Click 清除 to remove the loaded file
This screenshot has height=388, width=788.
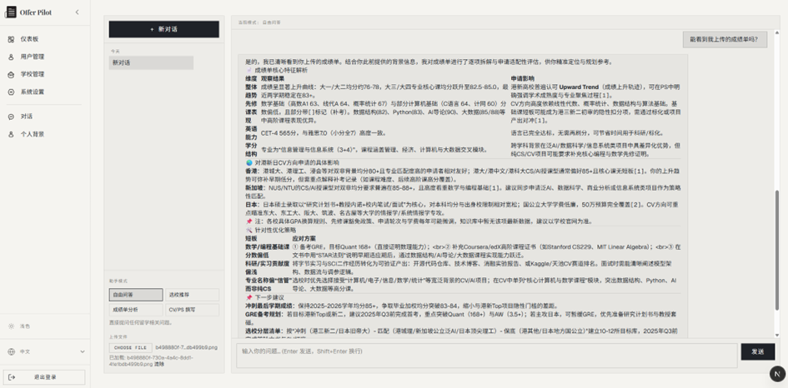[158, 364]
